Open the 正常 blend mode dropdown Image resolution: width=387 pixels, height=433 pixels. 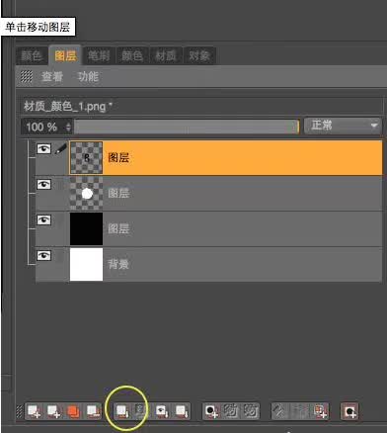[x=343, y=126]
